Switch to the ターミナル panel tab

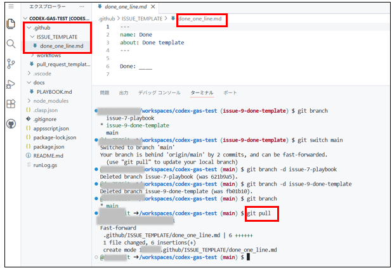[x=202, y=93]
